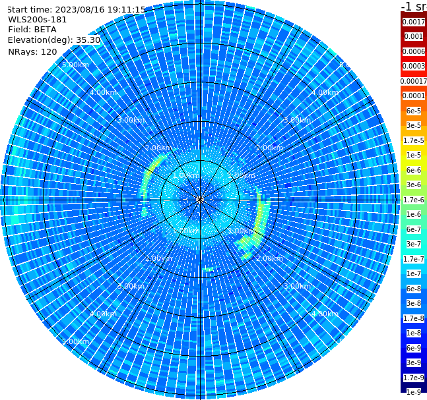
Task: Select the 6e-7 colorbar label
Action: [414, 229]
